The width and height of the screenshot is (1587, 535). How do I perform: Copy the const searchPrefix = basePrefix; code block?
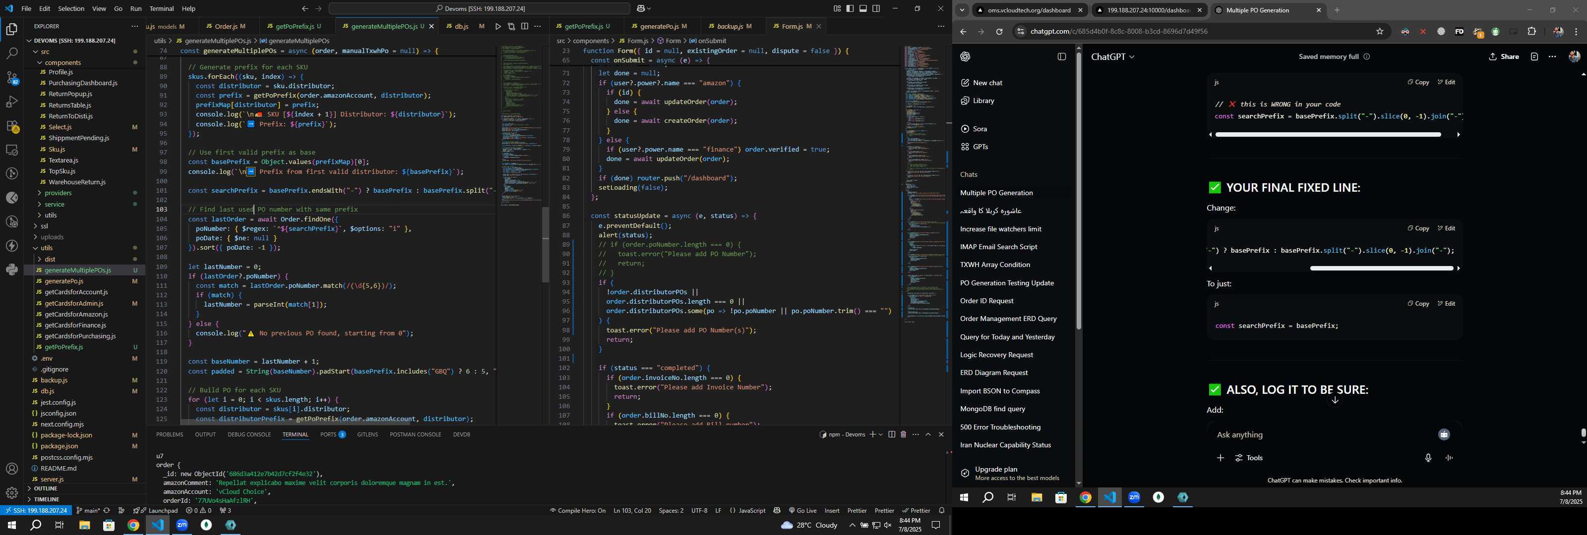pos(1417,304)
